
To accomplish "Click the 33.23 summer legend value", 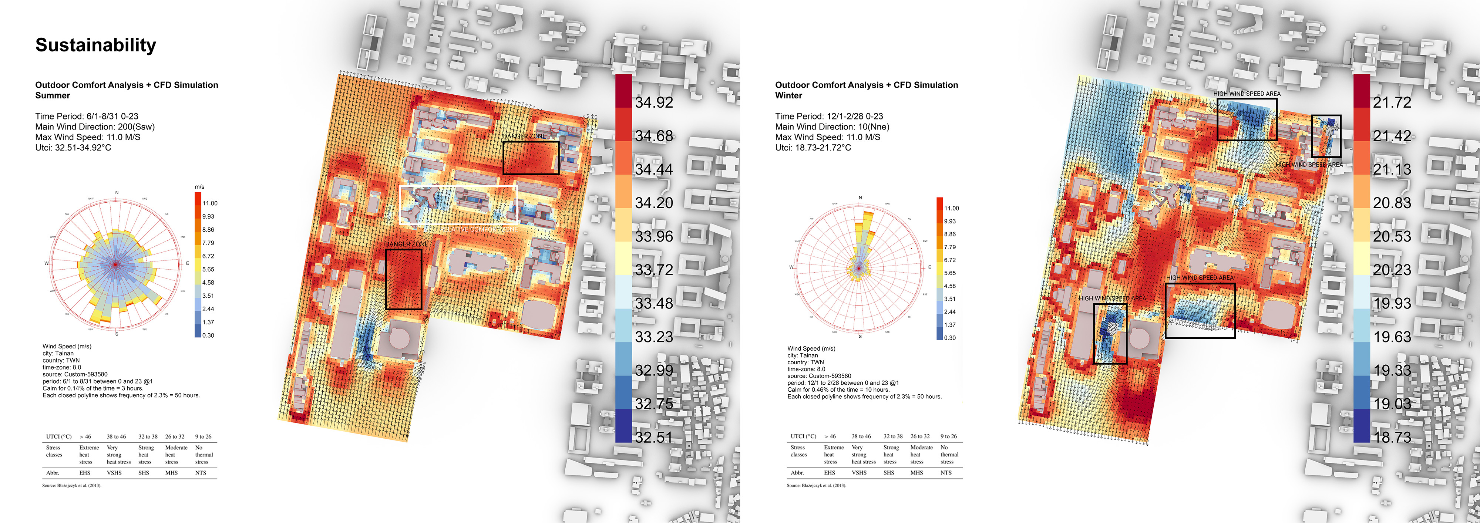I will [x=654, y=337].
